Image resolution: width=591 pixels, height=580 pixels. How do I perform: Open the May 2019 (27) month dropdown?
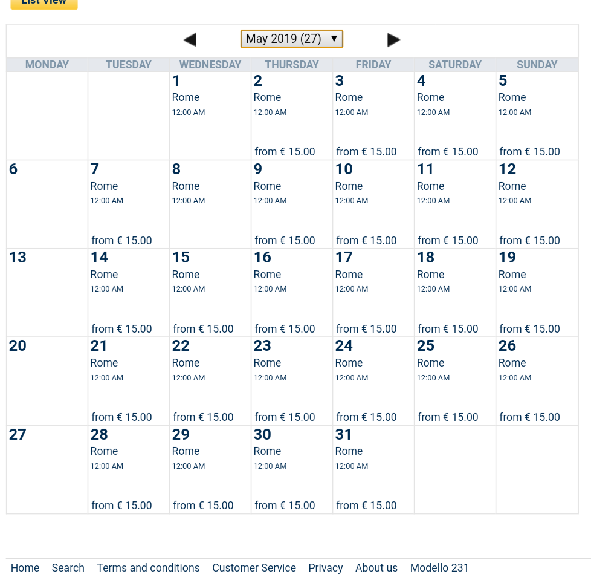point(291,39)
